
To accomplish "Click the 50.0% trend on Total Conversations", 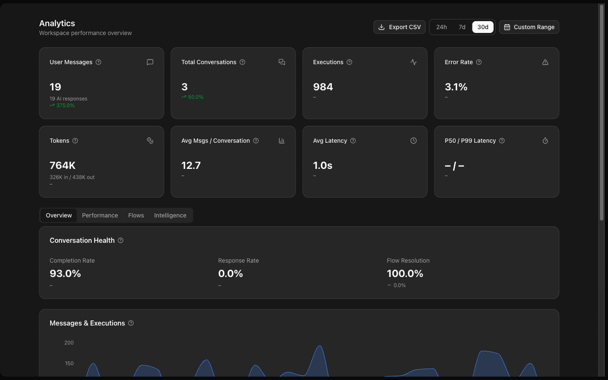I will [193, 97].
